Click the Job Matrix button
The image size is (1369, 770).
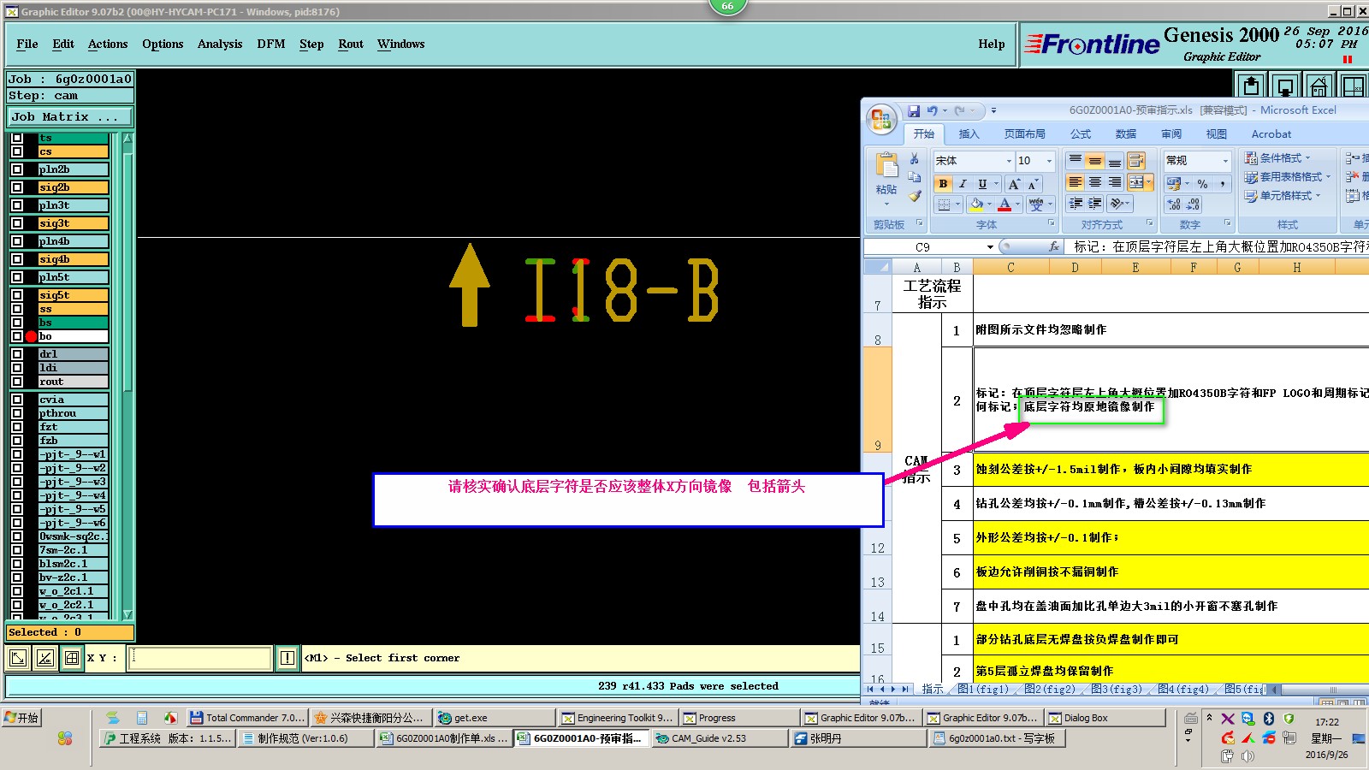pyautogui.click(x=70, y=116)
